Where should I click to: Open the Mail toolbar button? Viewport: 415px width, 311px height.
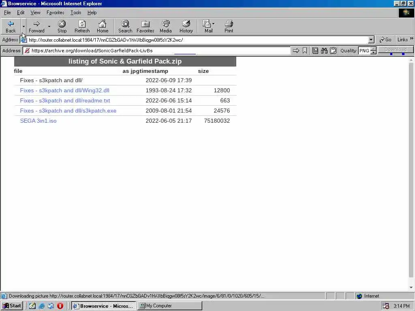209,26
